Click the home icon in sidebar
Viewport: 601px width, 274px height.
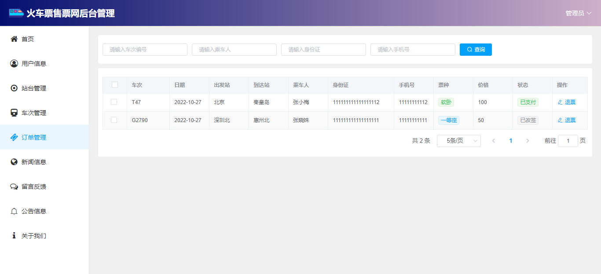pos(14,39)
